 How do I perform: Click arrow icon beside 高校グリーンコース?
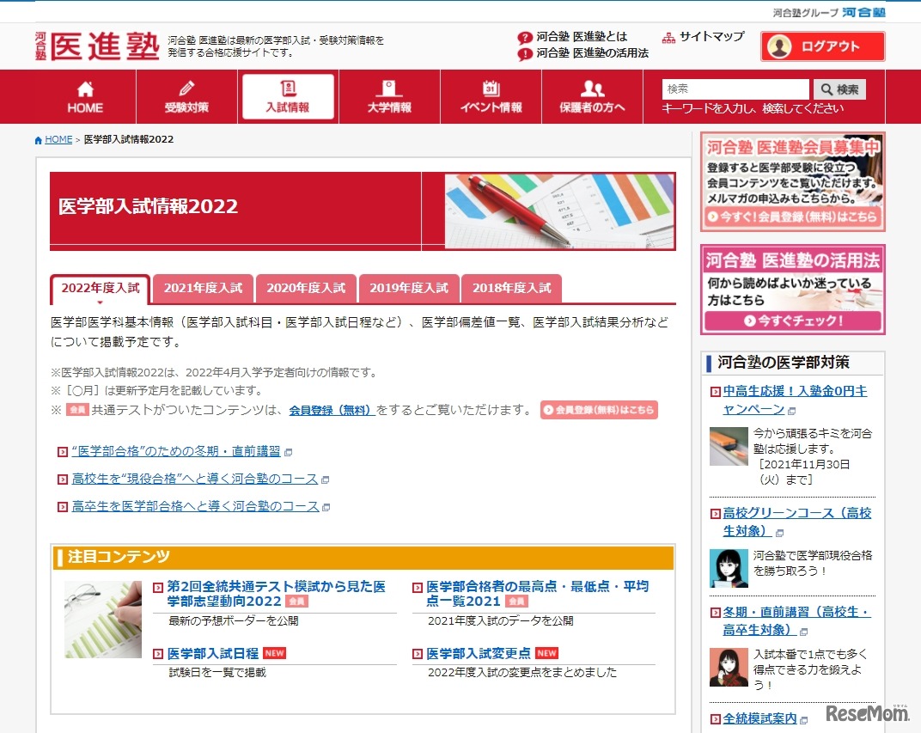pos(715,514)
